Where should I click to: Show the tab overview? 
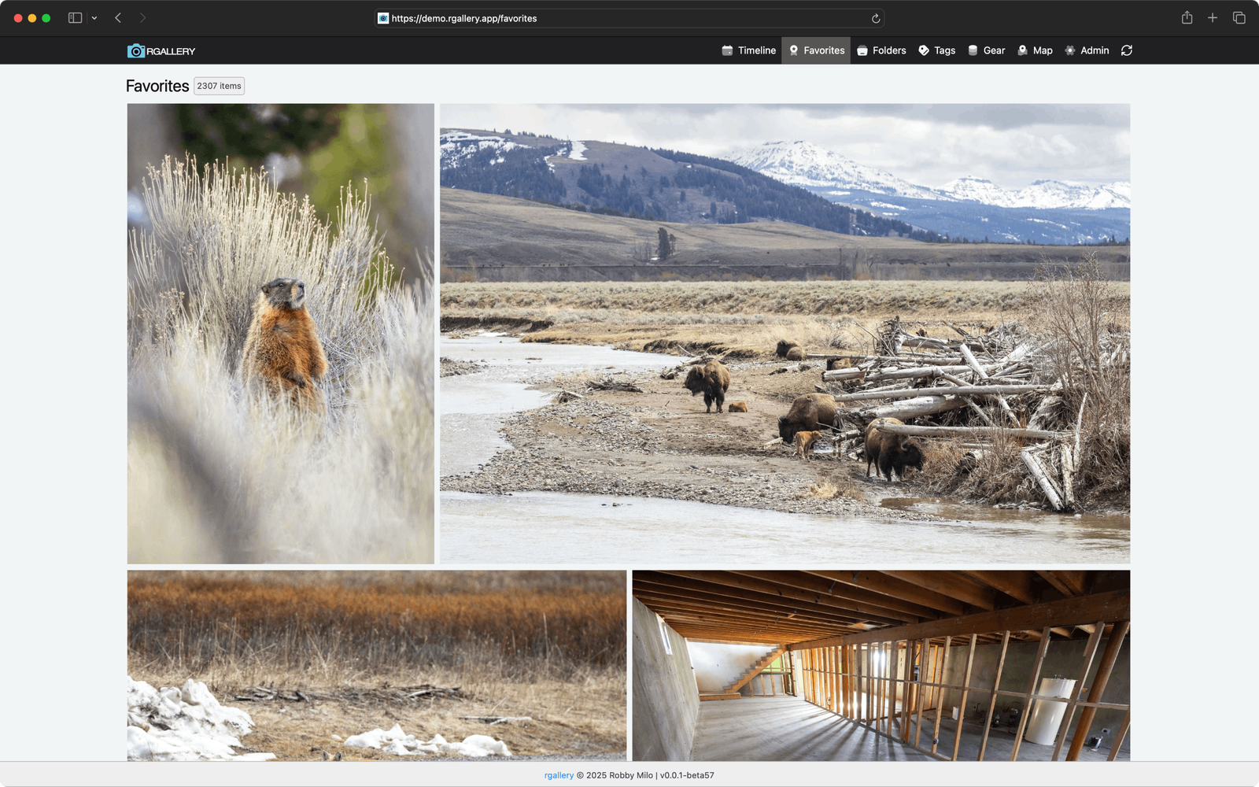1239,18
